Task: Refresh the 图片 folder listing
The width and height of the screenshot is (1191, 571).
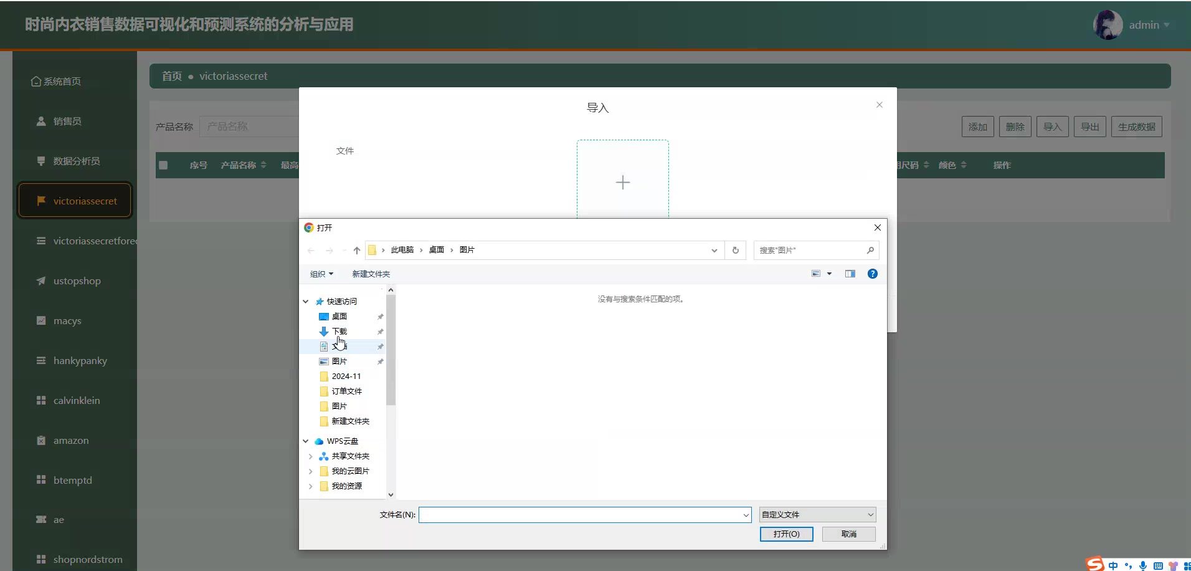Action: (x=736, y=250)
